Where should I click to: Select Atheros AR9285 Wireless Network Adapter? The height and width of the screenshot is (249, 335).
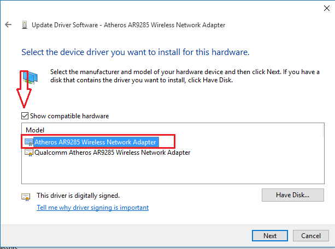[x=96, y=142]
